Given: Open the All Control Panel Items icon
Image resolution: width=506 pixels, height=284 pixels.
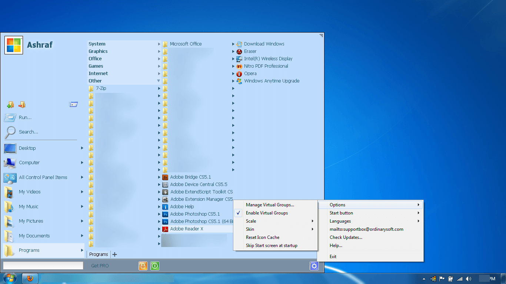Looking at the screenshot, I should coord(10,177).
